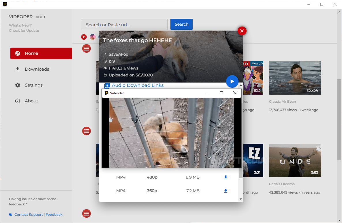
Task: Play the foxes video preview
Action: [232, 81]
